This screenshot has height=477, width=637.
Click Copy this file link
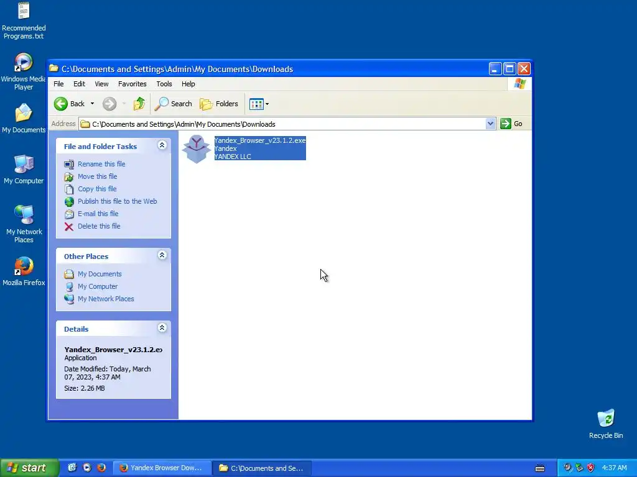(x=97, y=189)
